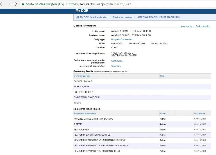The image size is (216, 155).
Task: Click Location ID: 0001 text
Action: (159, 43)
